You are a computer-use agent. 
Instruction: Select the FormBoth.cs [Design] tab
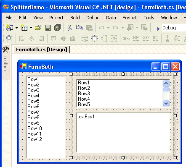pos(42,50)
